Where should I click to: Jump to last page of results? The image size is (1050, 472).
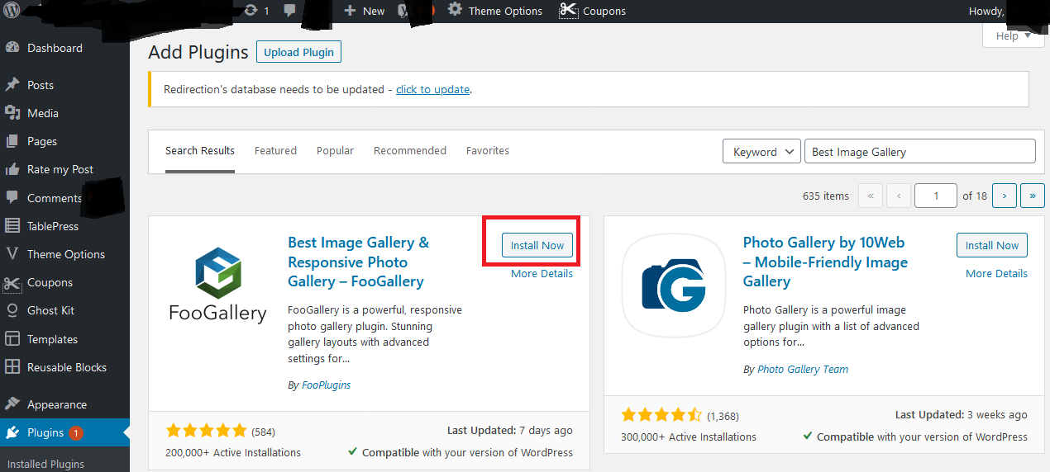1033,196
